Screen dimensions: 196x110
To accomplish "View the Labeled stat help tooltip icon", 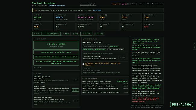I will 131,15.
